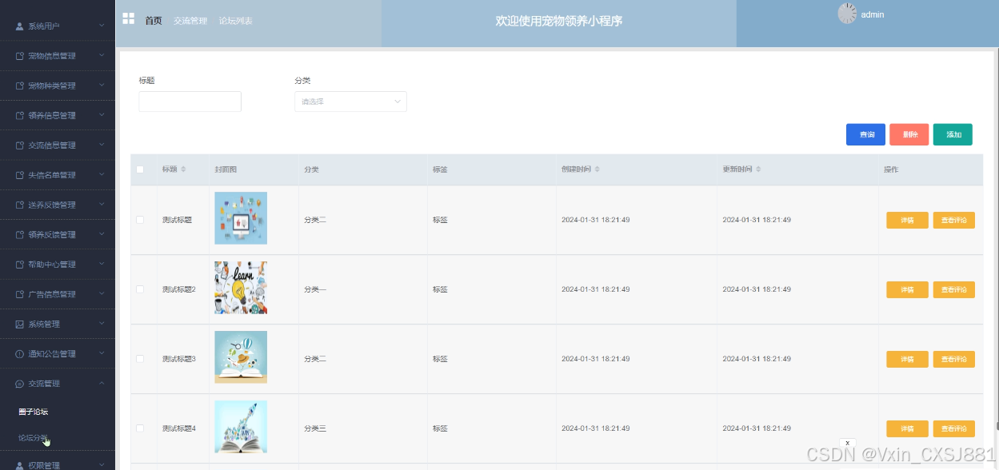This screenshot has height=470, width=999.
Task: Sort by 更新时间 column arrows
Action: click(x=758, y=169)
